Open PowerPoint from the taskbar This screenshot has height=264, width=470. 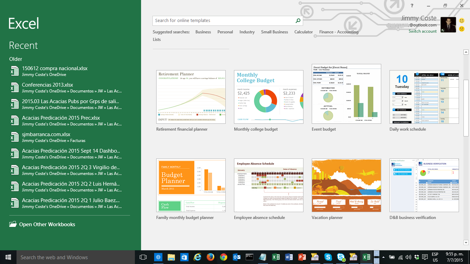pyautogui.click(x=302, y=257)
